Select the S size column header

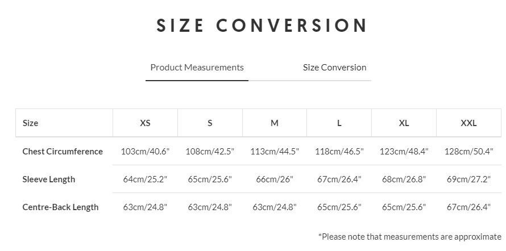pyautogui.click(x=210, y=123)
